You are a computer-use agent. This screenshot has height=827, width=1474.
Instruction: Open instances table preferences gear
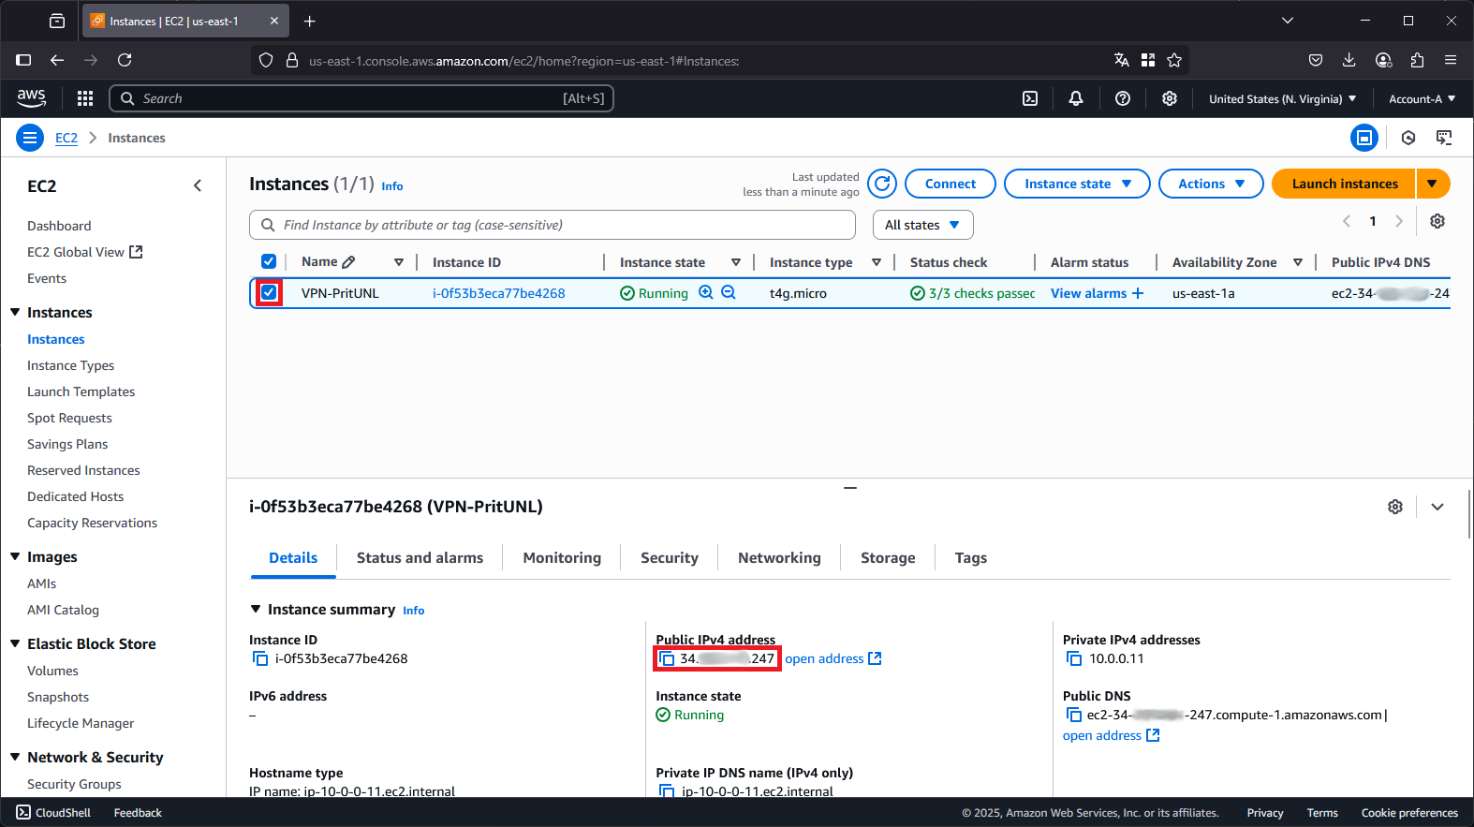(1437, 221)
